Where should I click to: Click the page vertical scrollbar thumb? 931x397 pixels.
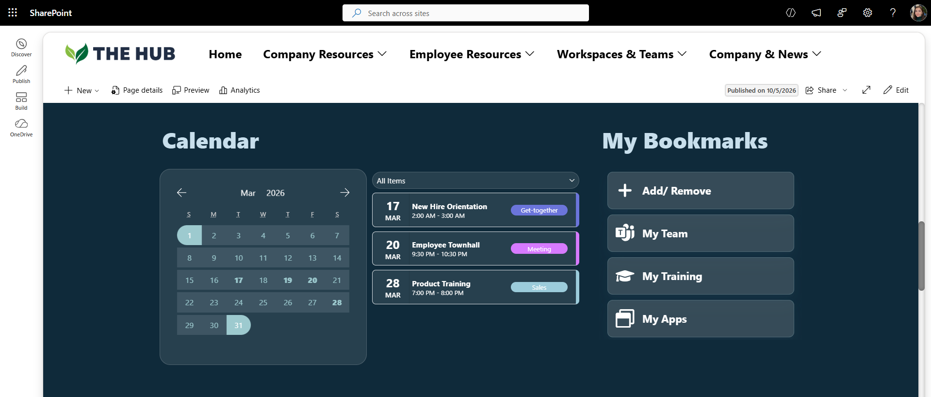(922, 256)
